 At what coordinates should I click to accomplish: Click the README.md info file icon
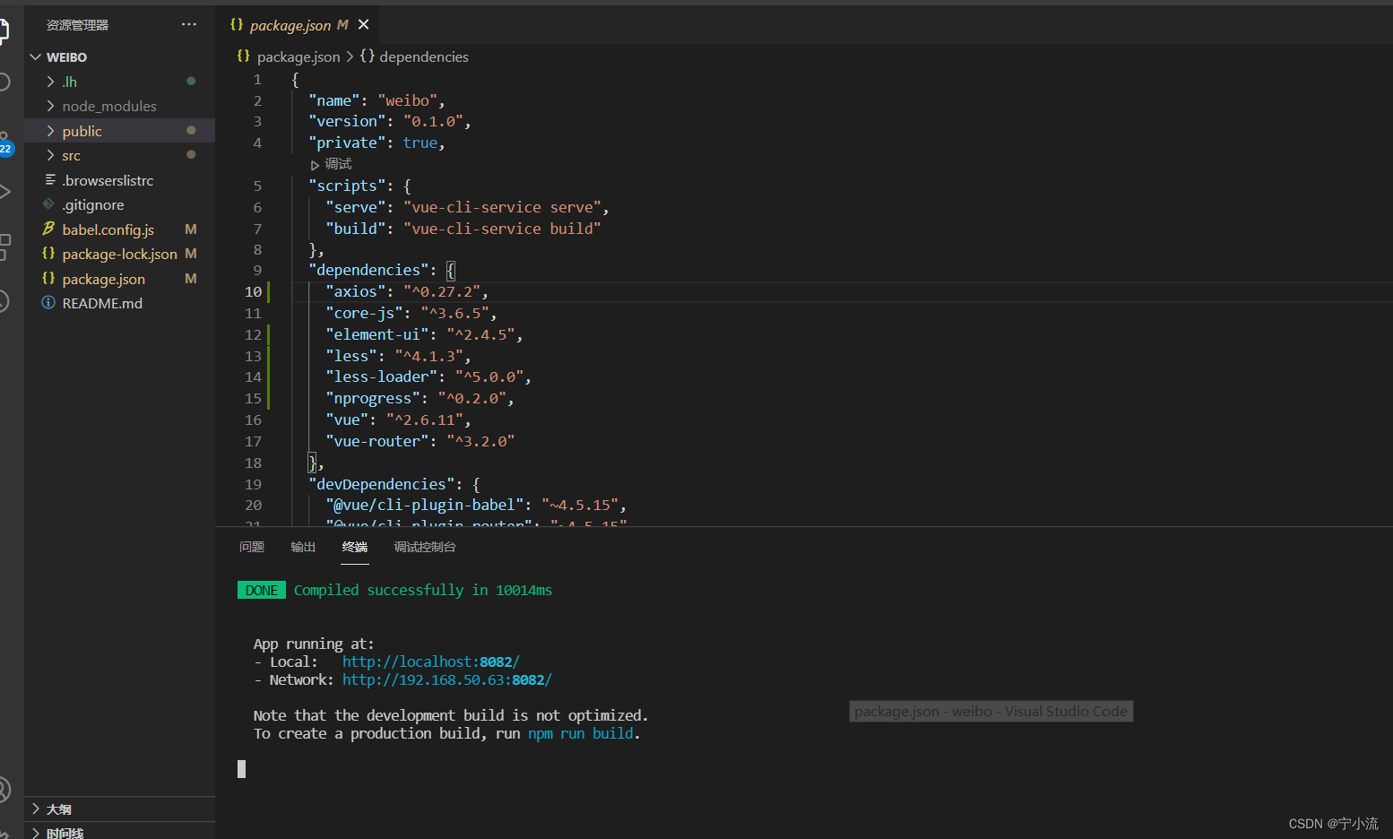pos(48,303)
